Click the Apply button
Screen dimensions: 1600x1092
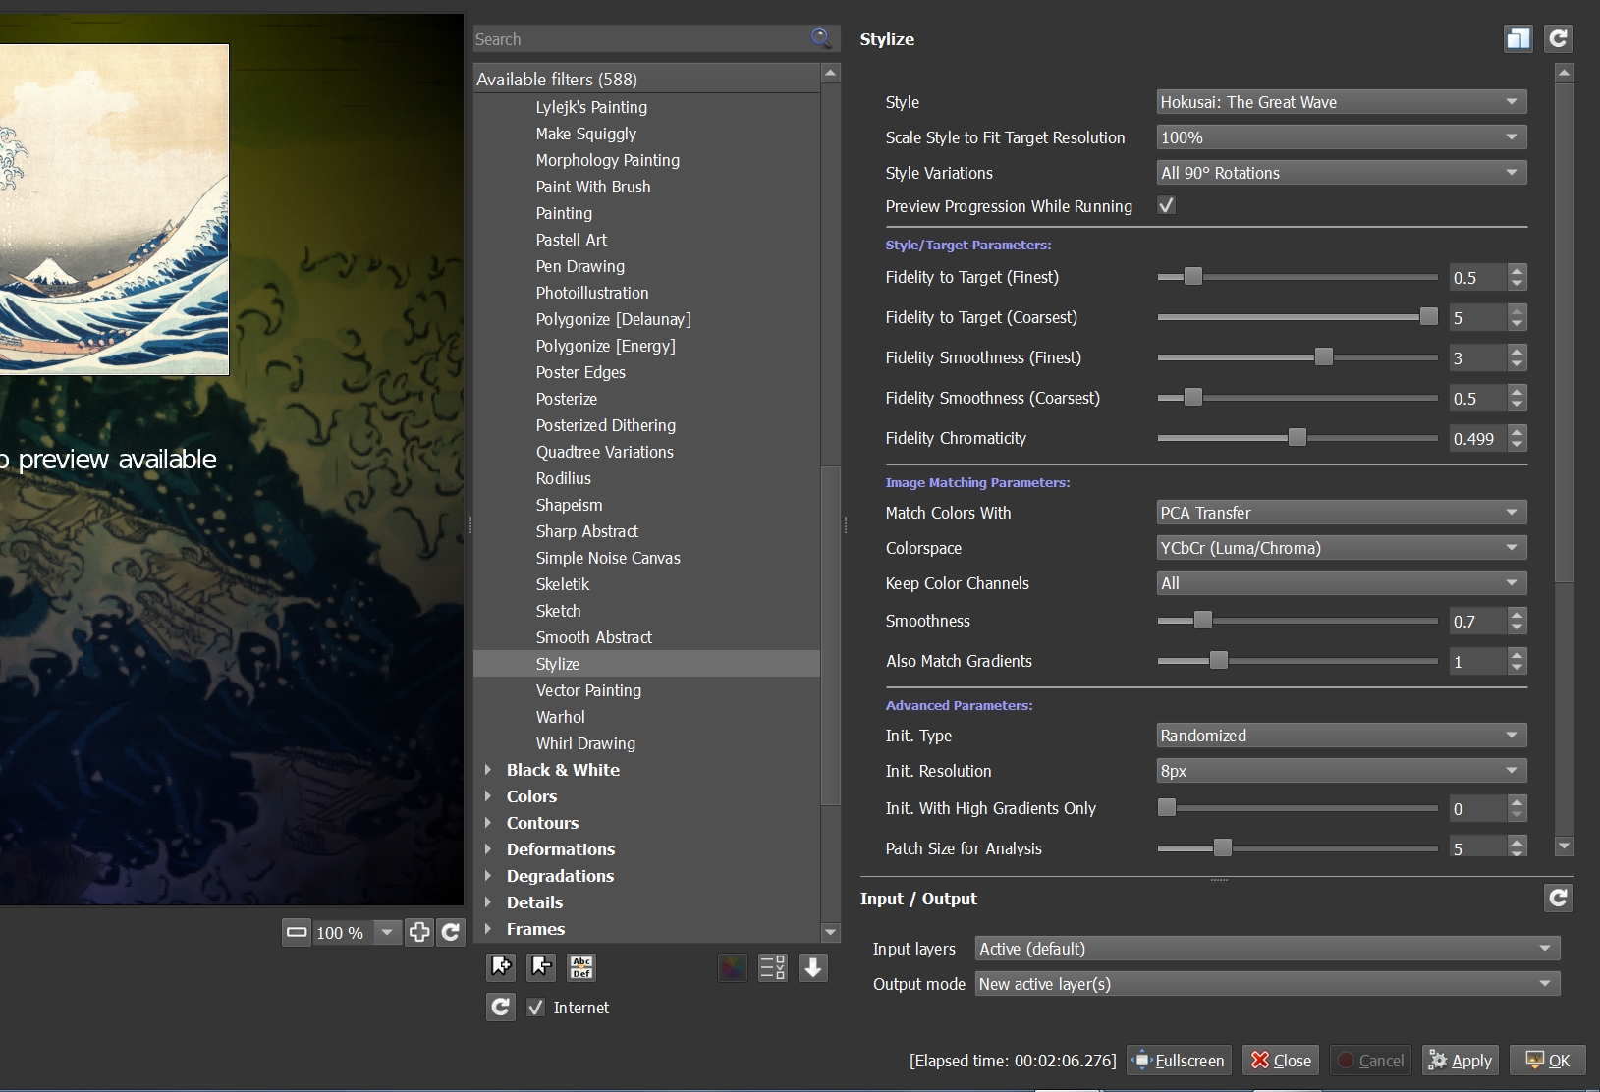[x=1461, y=1061]
